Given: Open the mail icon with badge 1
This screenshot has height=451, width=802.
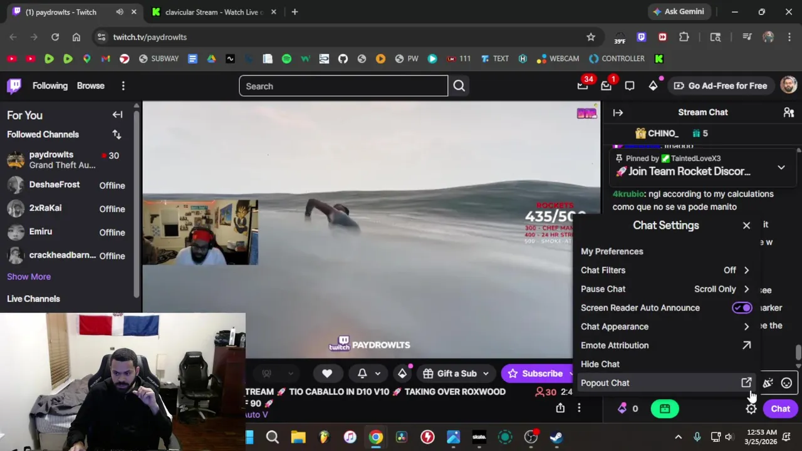Looking at the screenshot, I should pos(606,86).
